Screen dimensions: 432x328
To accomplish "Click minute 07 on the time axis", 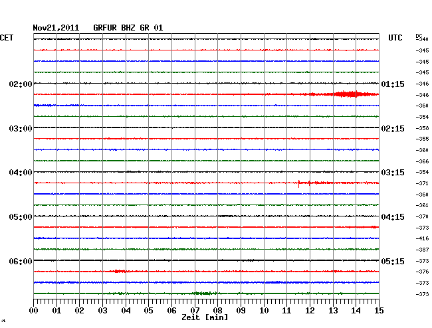I will click(x=195, y=311).
